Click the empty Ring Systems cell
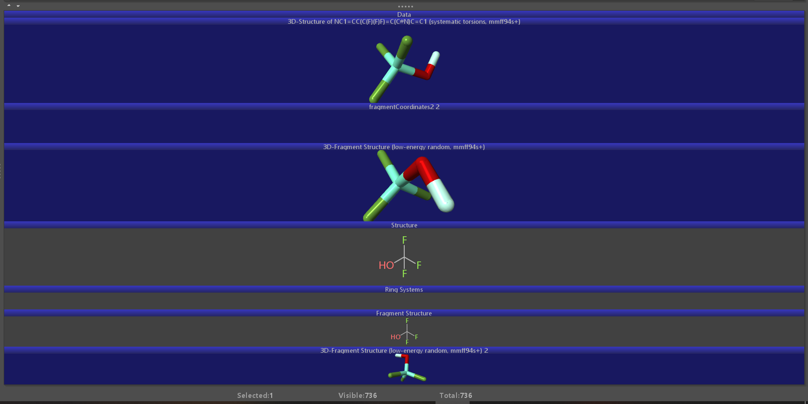Image resolution: width=808 pixels, height=404 pixels. coord(404,301)
